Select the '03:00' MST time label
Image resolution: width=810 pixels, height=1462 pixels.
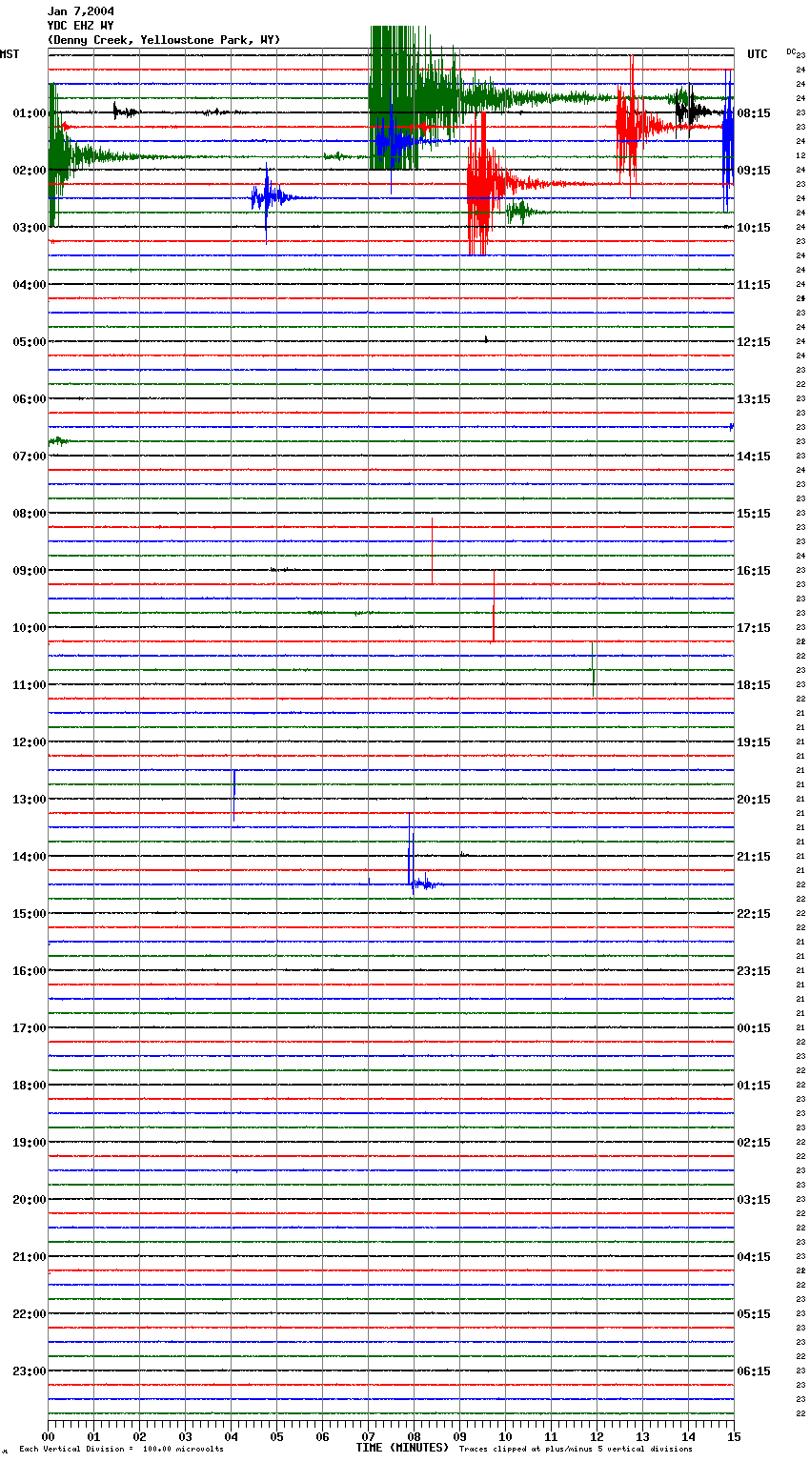point(30,228)
